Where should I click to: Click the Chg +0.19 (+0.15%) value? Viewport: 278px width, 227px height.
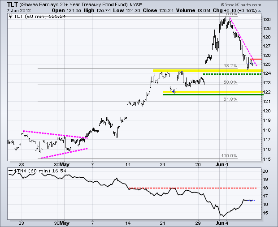coord(235,11)
